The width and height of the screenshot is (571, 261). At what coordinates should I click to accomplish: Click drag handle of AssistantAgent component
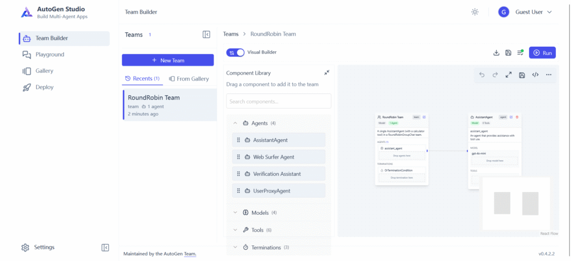(239, 140)
